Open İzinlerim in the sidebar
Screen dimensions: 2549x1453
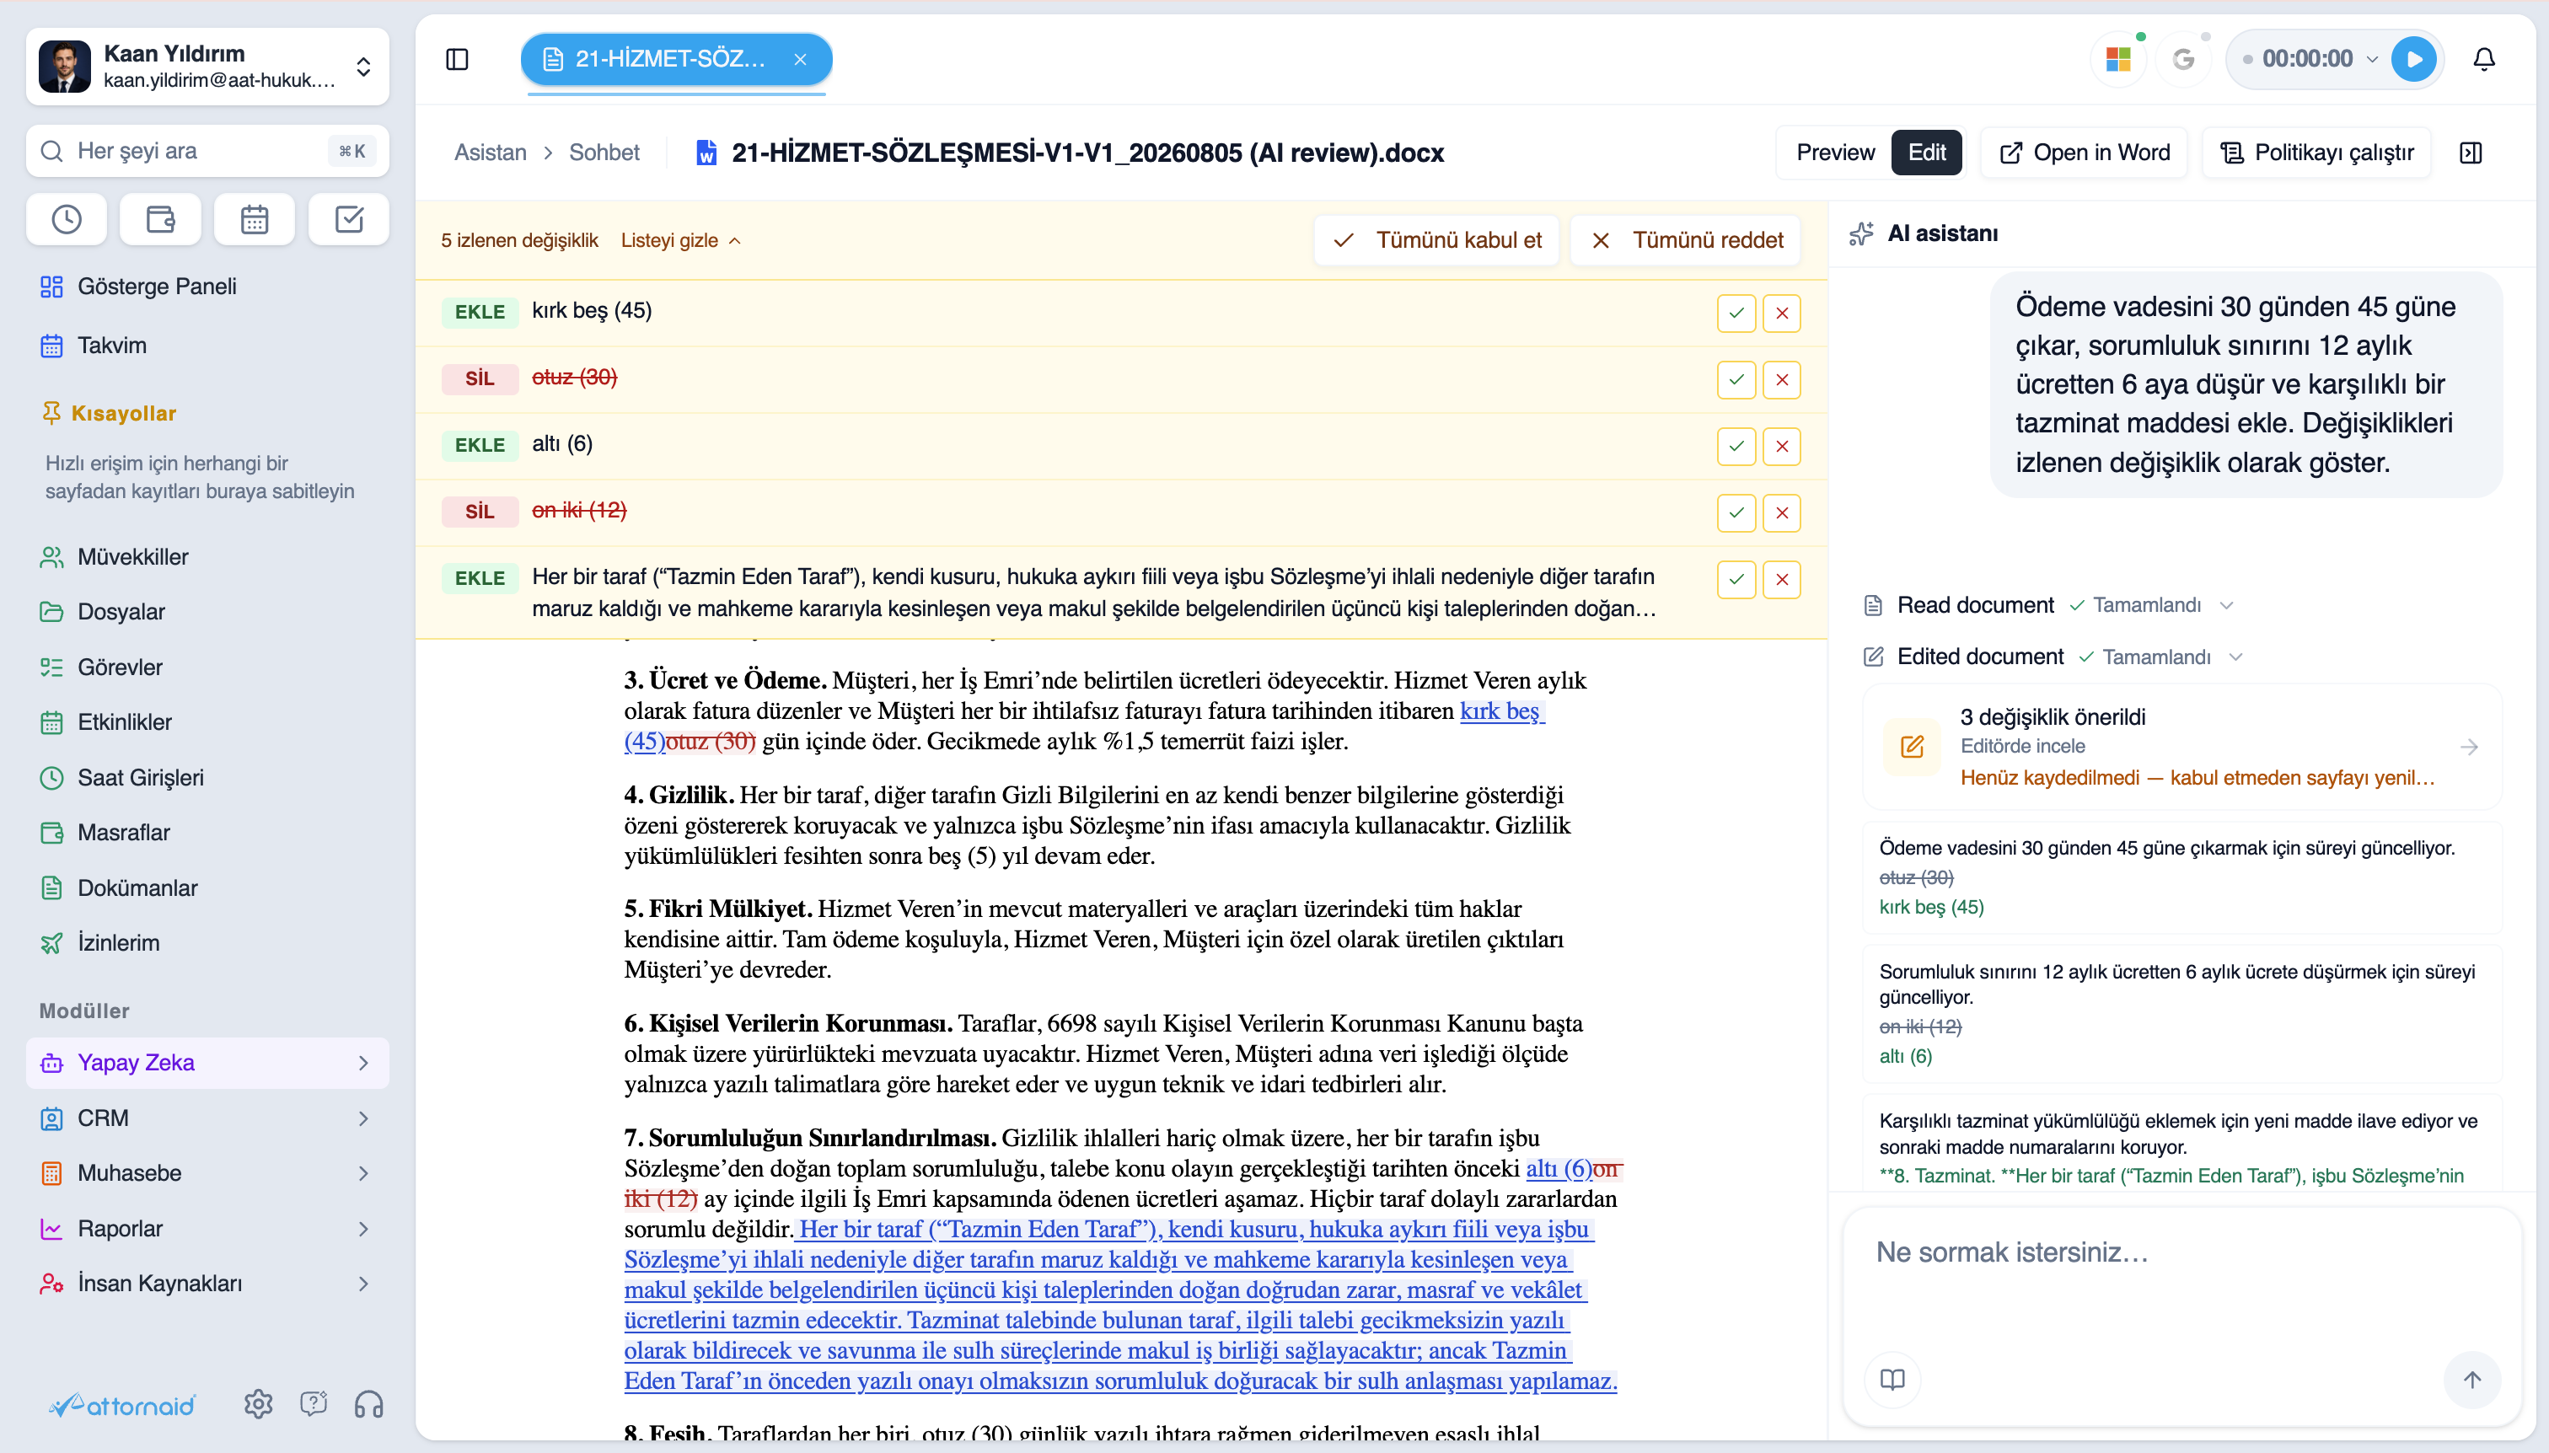coord(207,943)
